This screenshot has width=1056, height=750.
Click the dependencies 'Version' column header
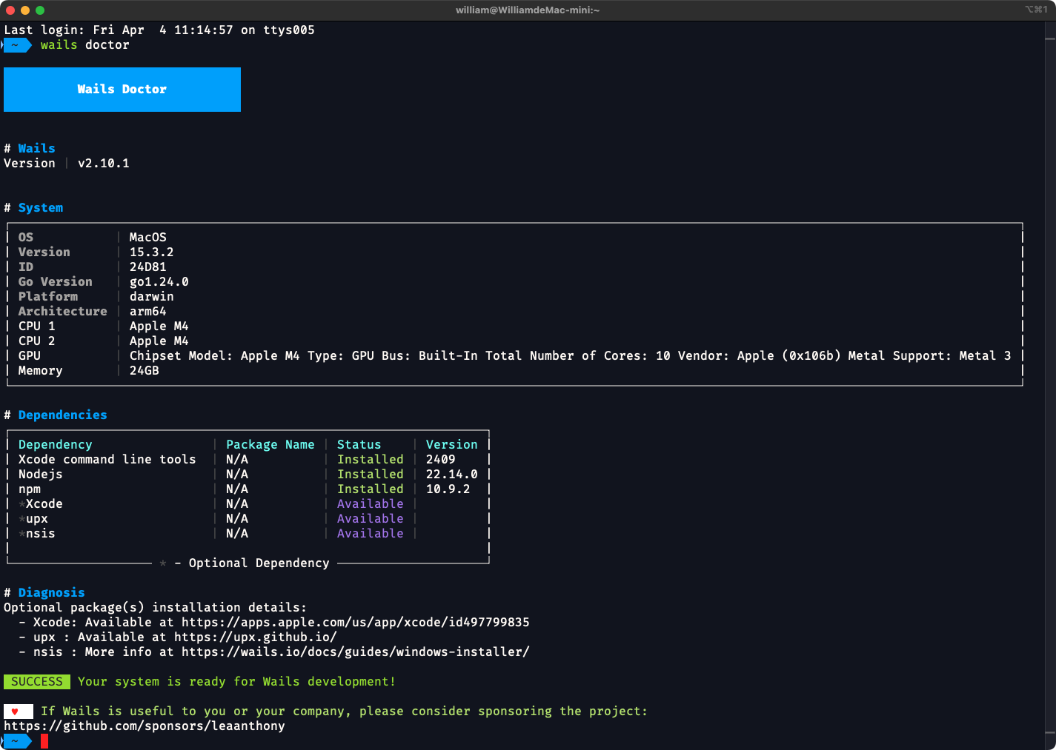452,445
